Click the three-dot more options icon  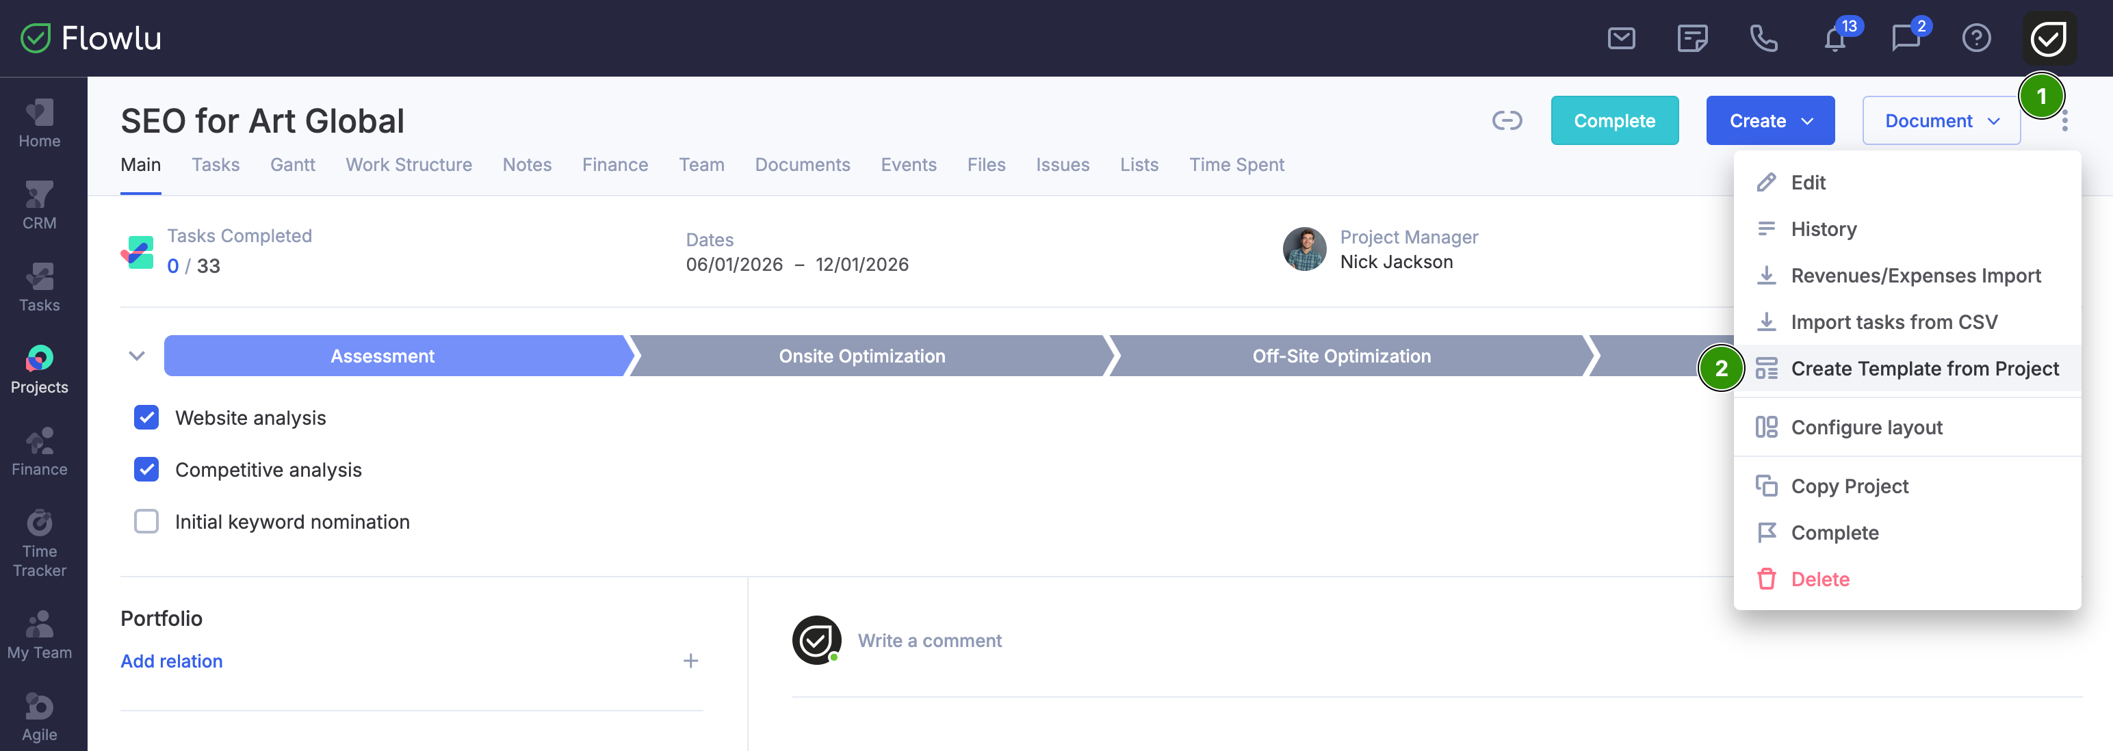click(2064, 121)
